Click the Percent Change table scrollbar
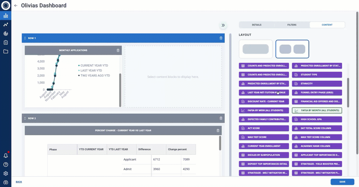Image resolution: width=359 pixels, height=187 pixels. [220, 143]
